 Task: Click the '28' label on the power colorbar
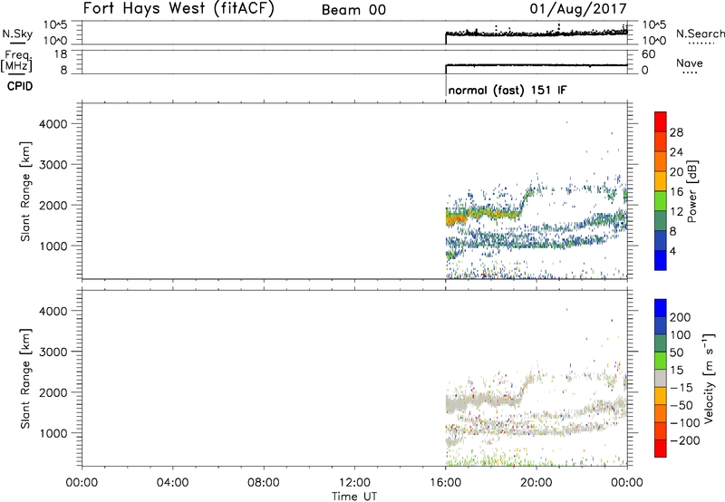tap(676, 132)
